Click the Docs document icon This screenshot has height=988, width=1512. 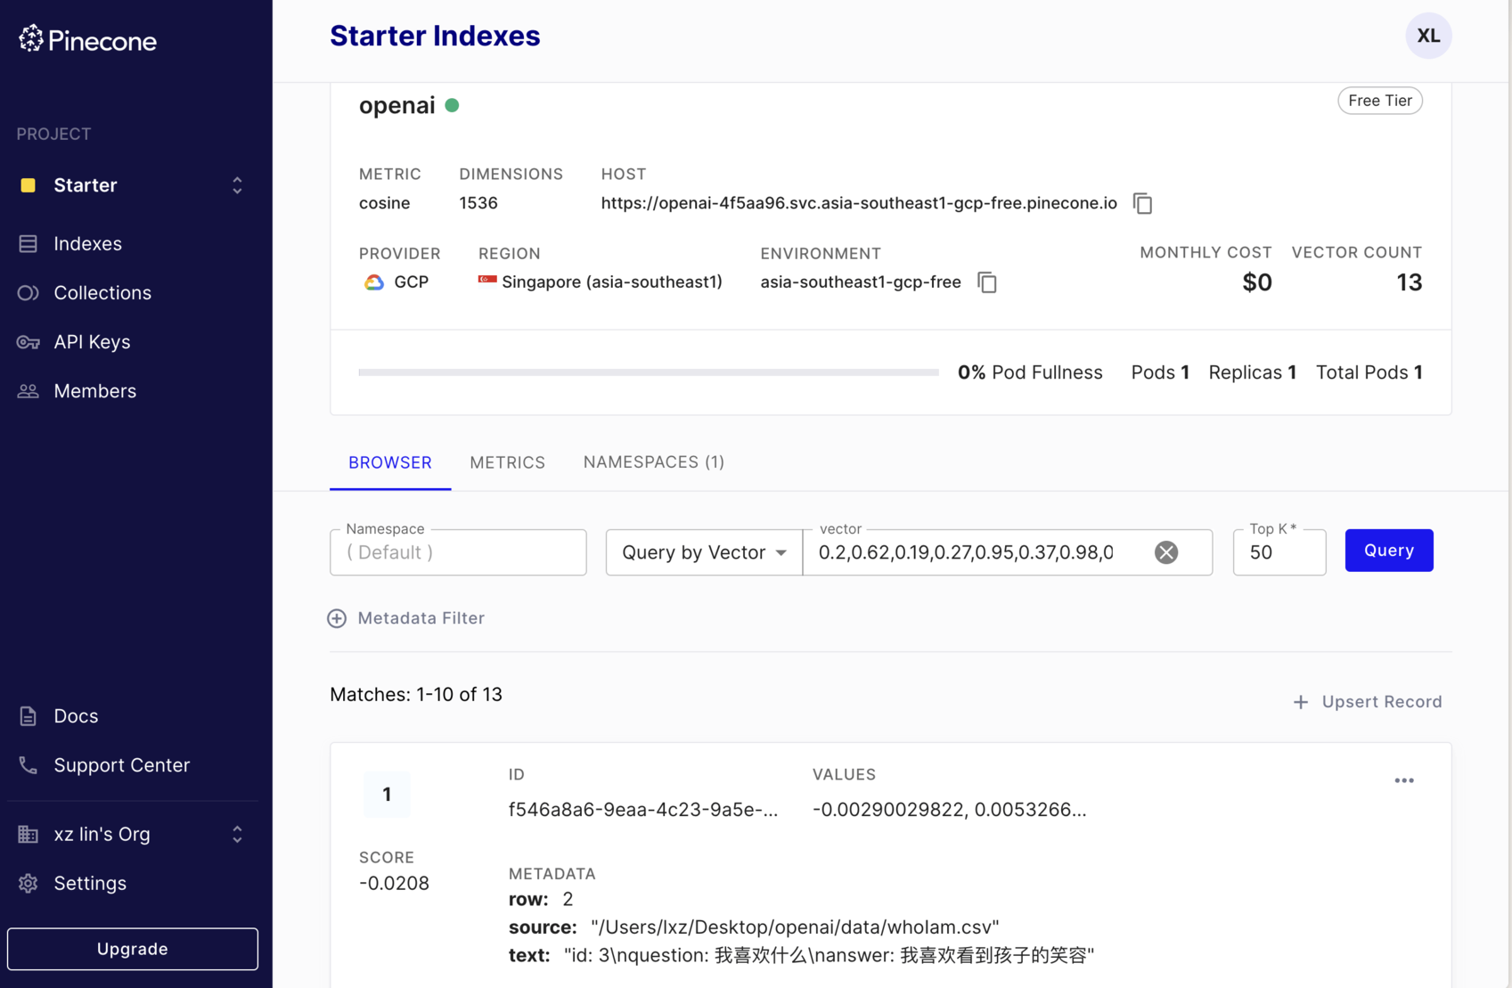point(29,715)
